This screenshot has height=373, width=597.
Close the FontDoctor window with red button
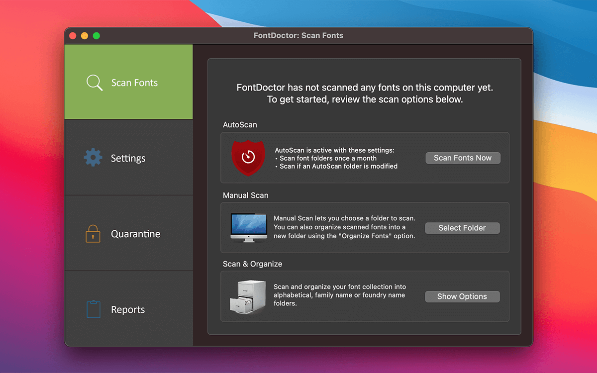(x=73, y=36)
